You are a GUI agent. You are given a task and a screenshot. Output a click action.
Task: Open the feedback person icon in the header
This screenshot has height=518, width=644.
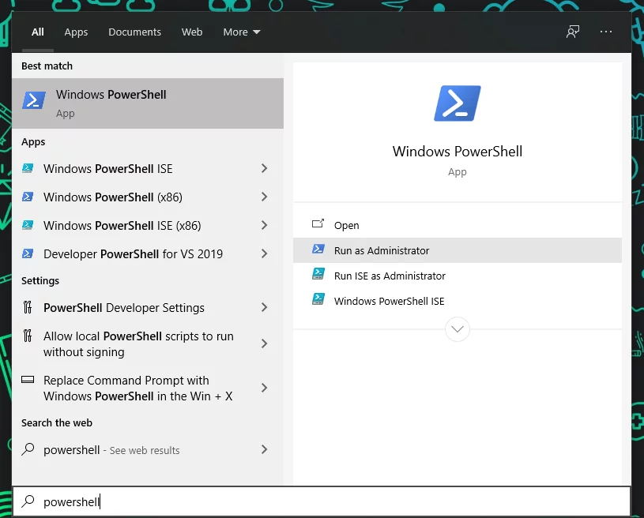[x=573, y=32]
